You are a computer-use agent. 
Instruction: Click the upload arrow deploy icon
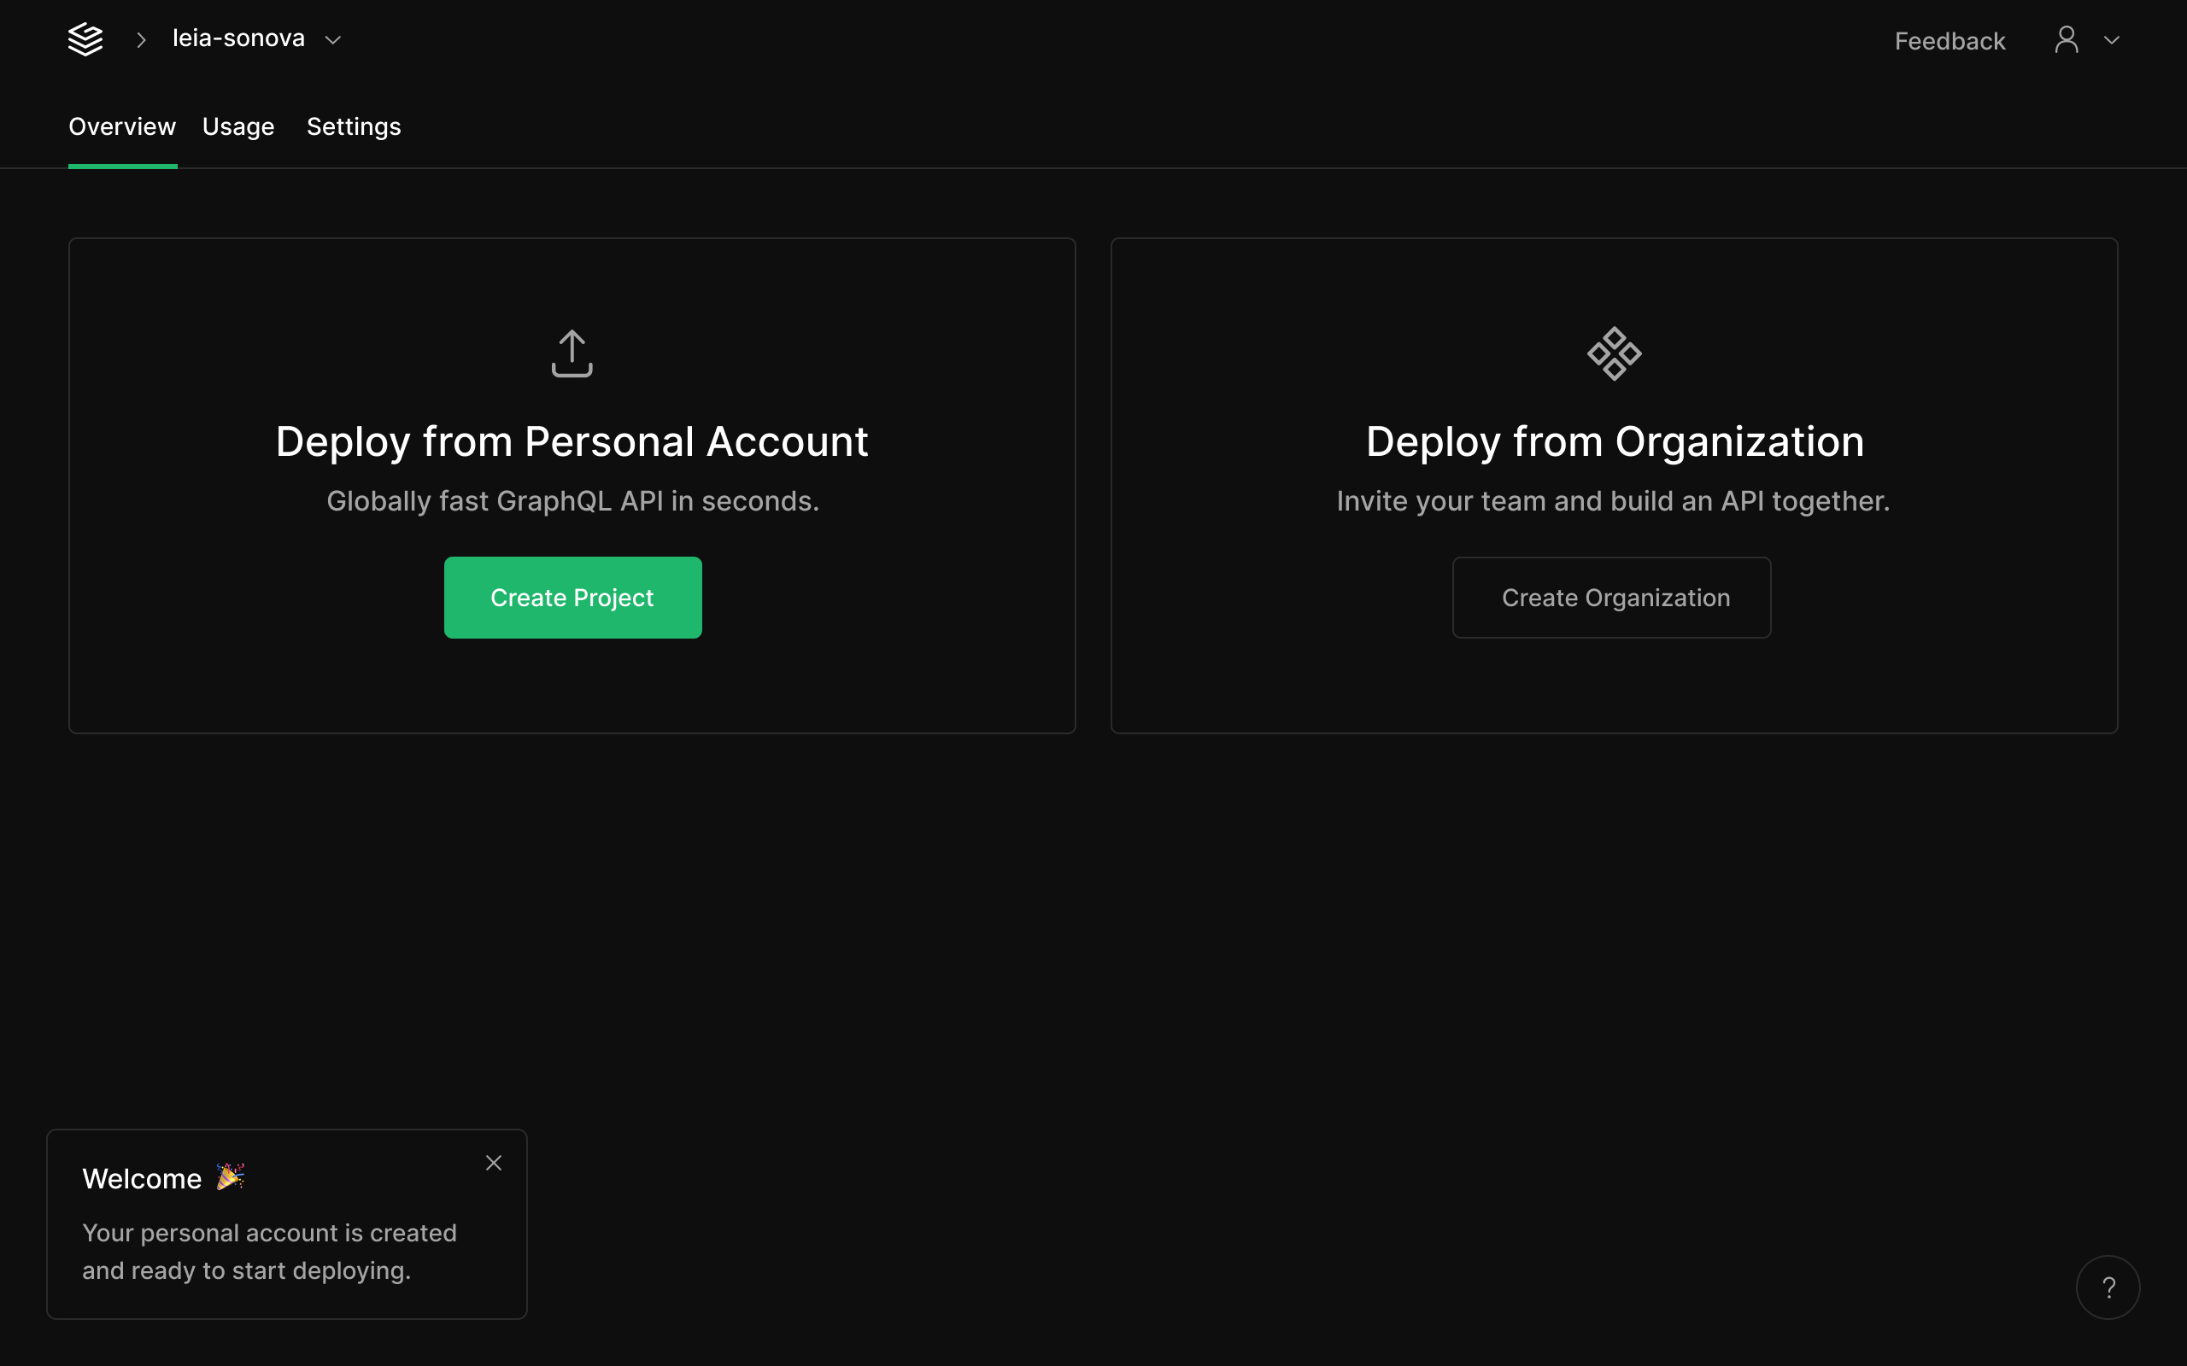pos(572,353)
